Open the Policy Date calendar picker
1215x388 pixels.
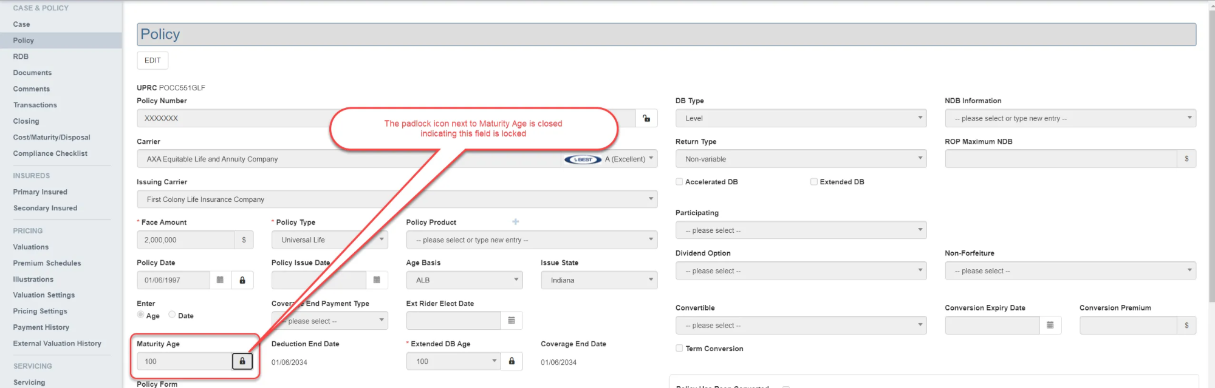pos(220,280)
